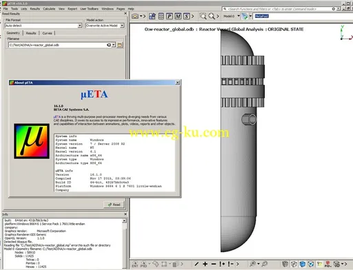
Task: Click the second search magnifier icon at bottom
Action: click(264, 264)
